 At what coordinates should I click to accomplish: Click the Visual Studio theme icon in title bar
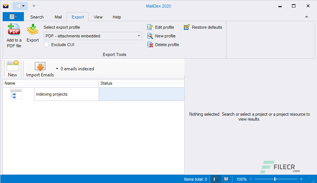17,6
